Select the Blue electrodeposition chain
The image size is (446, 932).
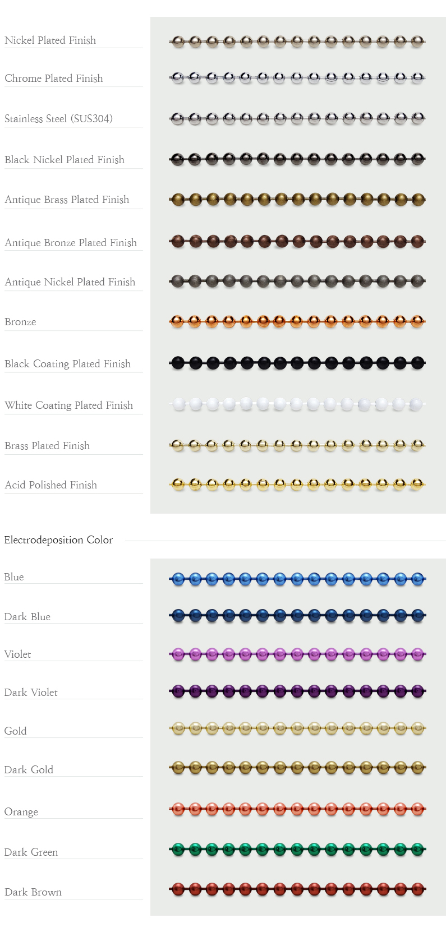coord(297,579)
